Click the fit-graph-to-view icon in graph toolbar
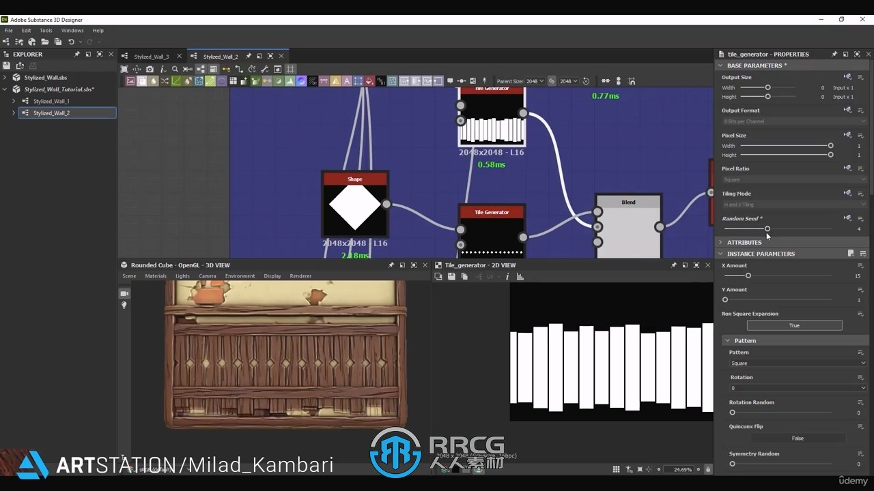The image size is (874, 491). click(x=124, y=69)
